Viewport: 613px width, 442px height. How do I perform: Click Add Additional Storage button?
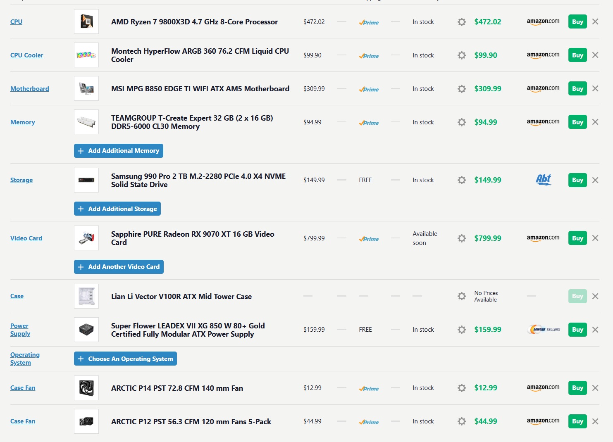coord(117,209)
